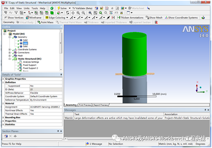Click the Rotate view icon
Image resolution: width=212 pixels, height=148 pixels.
(68, 13)
